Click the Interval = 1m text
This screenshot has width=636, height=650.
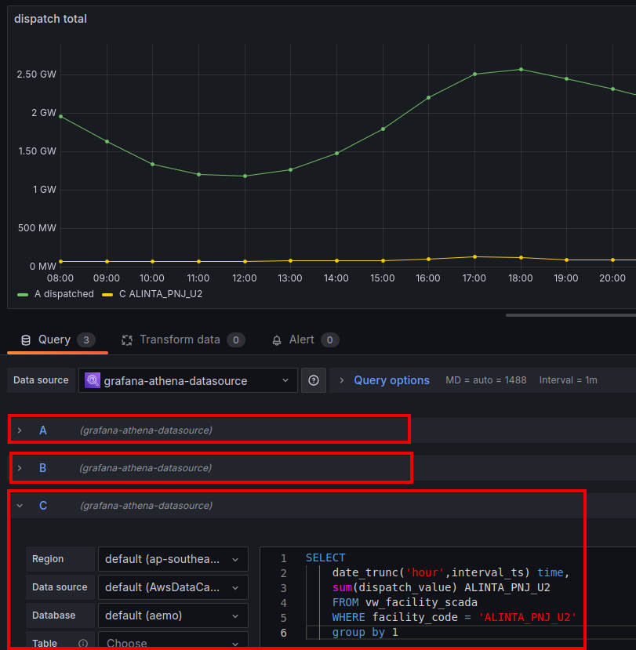(568, 380)
